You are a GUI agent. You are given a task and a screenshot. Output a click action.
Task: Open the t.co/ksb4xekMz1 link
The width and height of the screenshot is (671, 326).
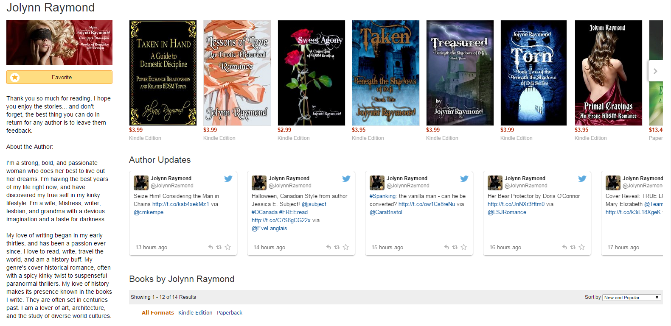181,204
